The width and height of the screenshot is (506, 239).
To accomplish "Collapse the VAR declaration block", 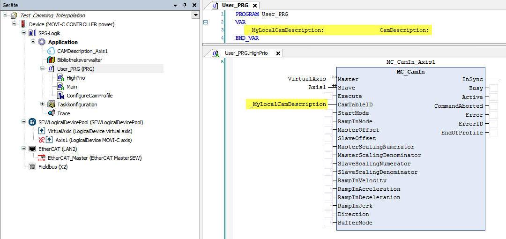I will pos(205,22).
